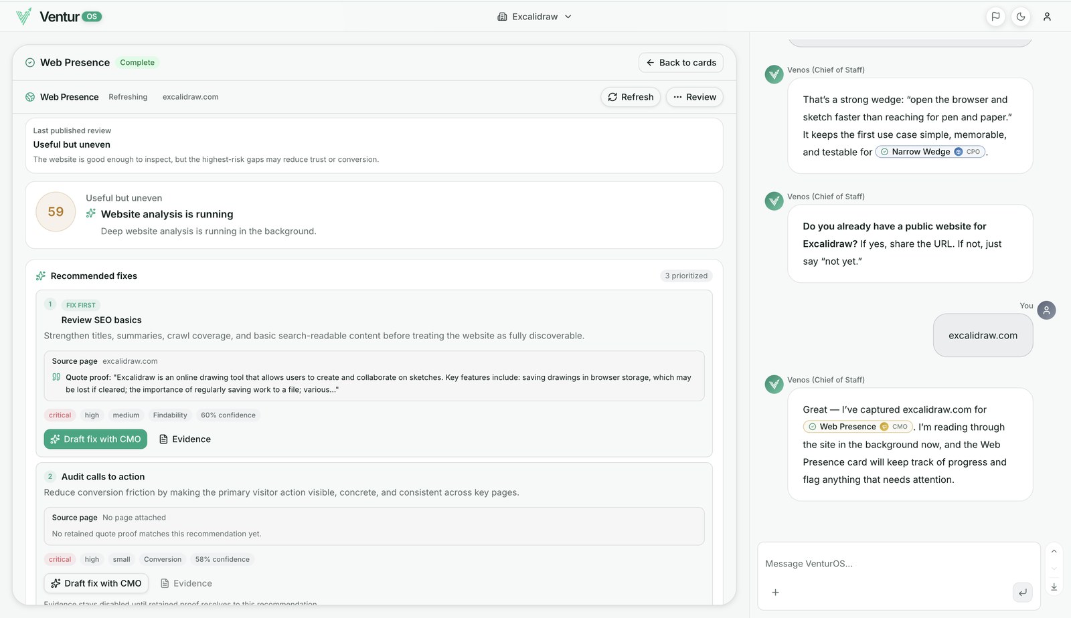The height and width of the screenshot is (618, 1071).
Task: Click the excalidraw.com chat message bubble
Action: [983, 336]
